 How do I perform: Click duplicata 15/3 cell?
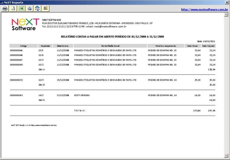point(41,60)
